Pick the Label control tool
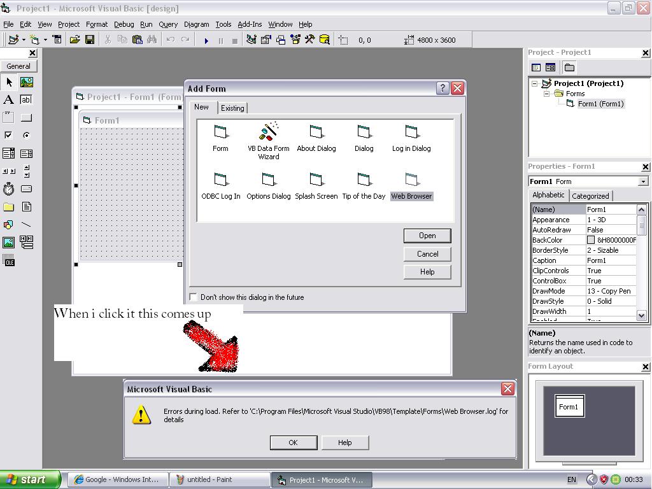The height and width of the screenshot is (489, 652). (9, 99)
